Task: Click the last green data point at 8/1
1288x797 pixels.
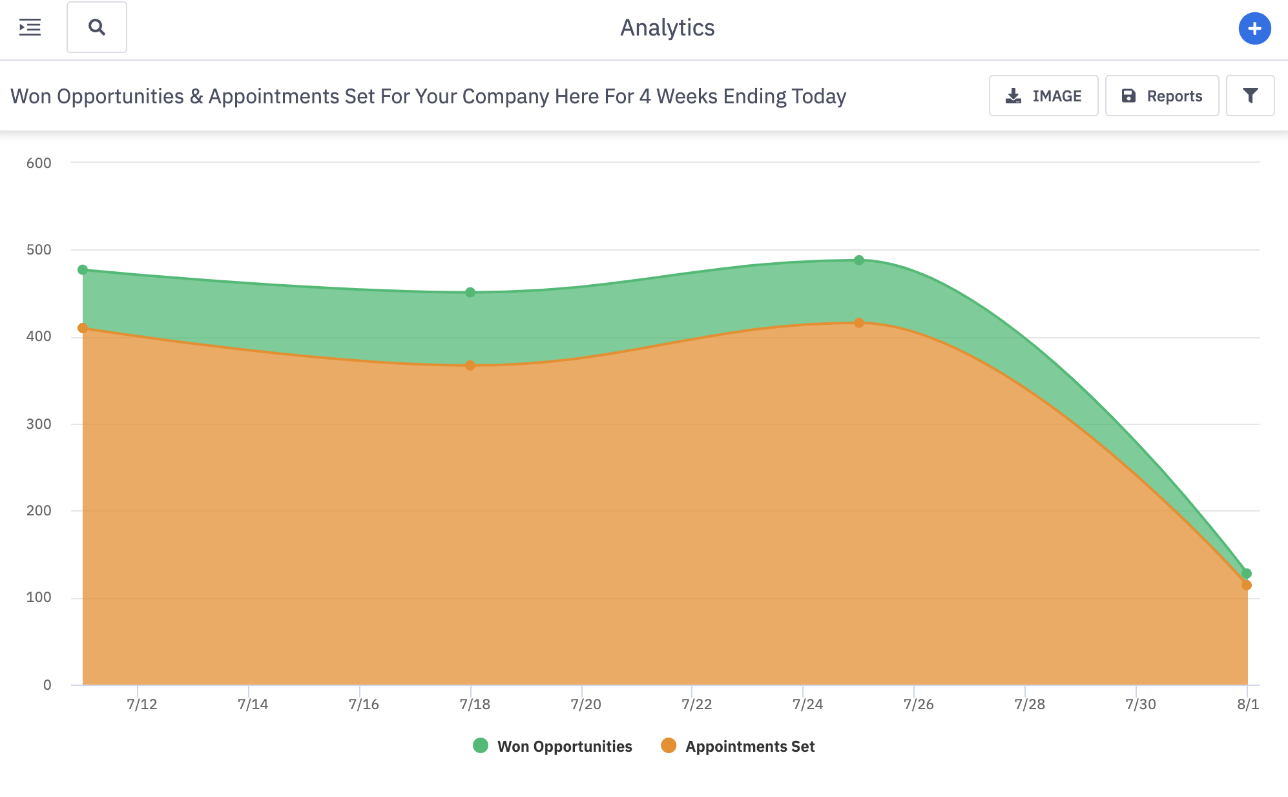Action: point(1247,574)
